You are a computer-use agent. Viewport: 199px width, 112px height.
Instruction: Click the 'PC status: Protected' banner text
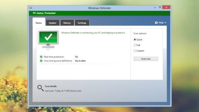coord(44,13)
